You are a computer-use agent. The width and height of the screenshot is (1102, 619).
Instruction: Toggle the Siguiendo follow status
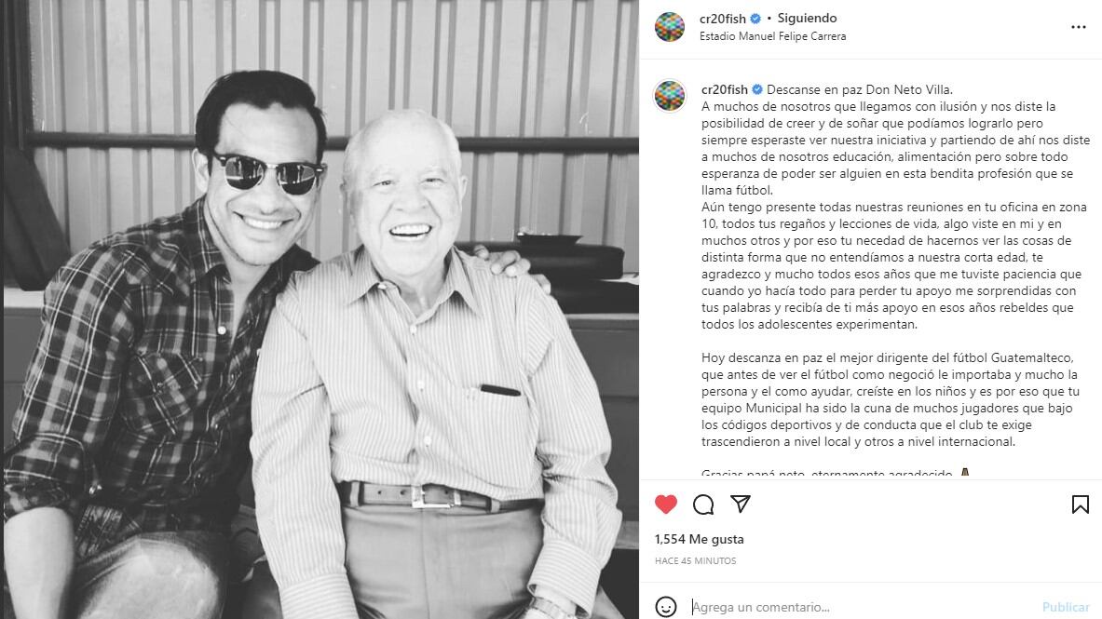pyautogui.click(x=807, y=19)
